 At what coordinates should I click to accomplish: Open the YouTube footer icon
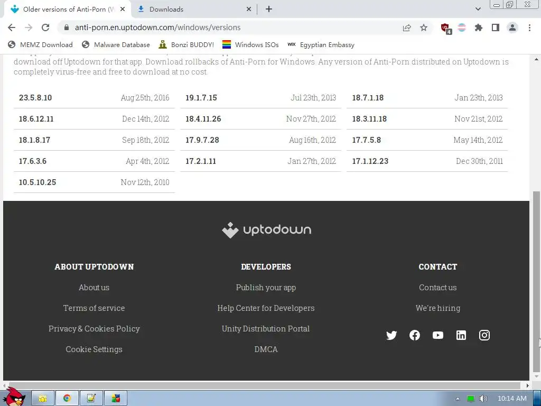click(438, 335)
